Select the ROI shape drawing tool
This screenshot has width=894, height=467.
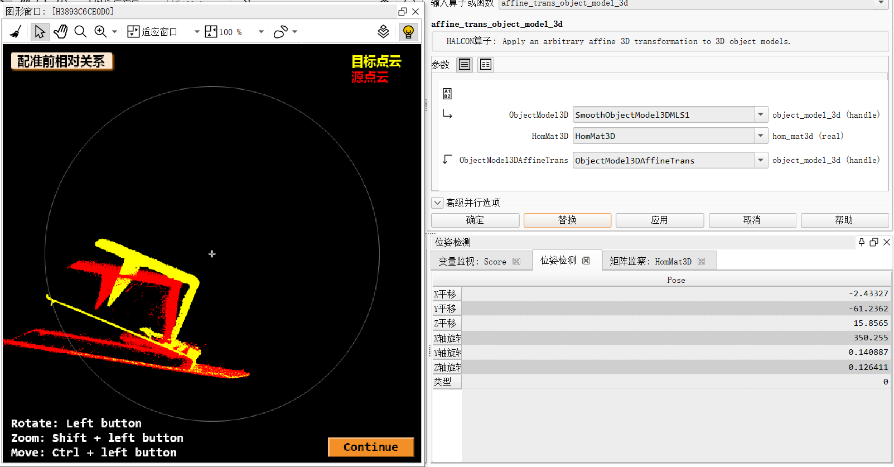pyautogui.click(x=281, y=32)
